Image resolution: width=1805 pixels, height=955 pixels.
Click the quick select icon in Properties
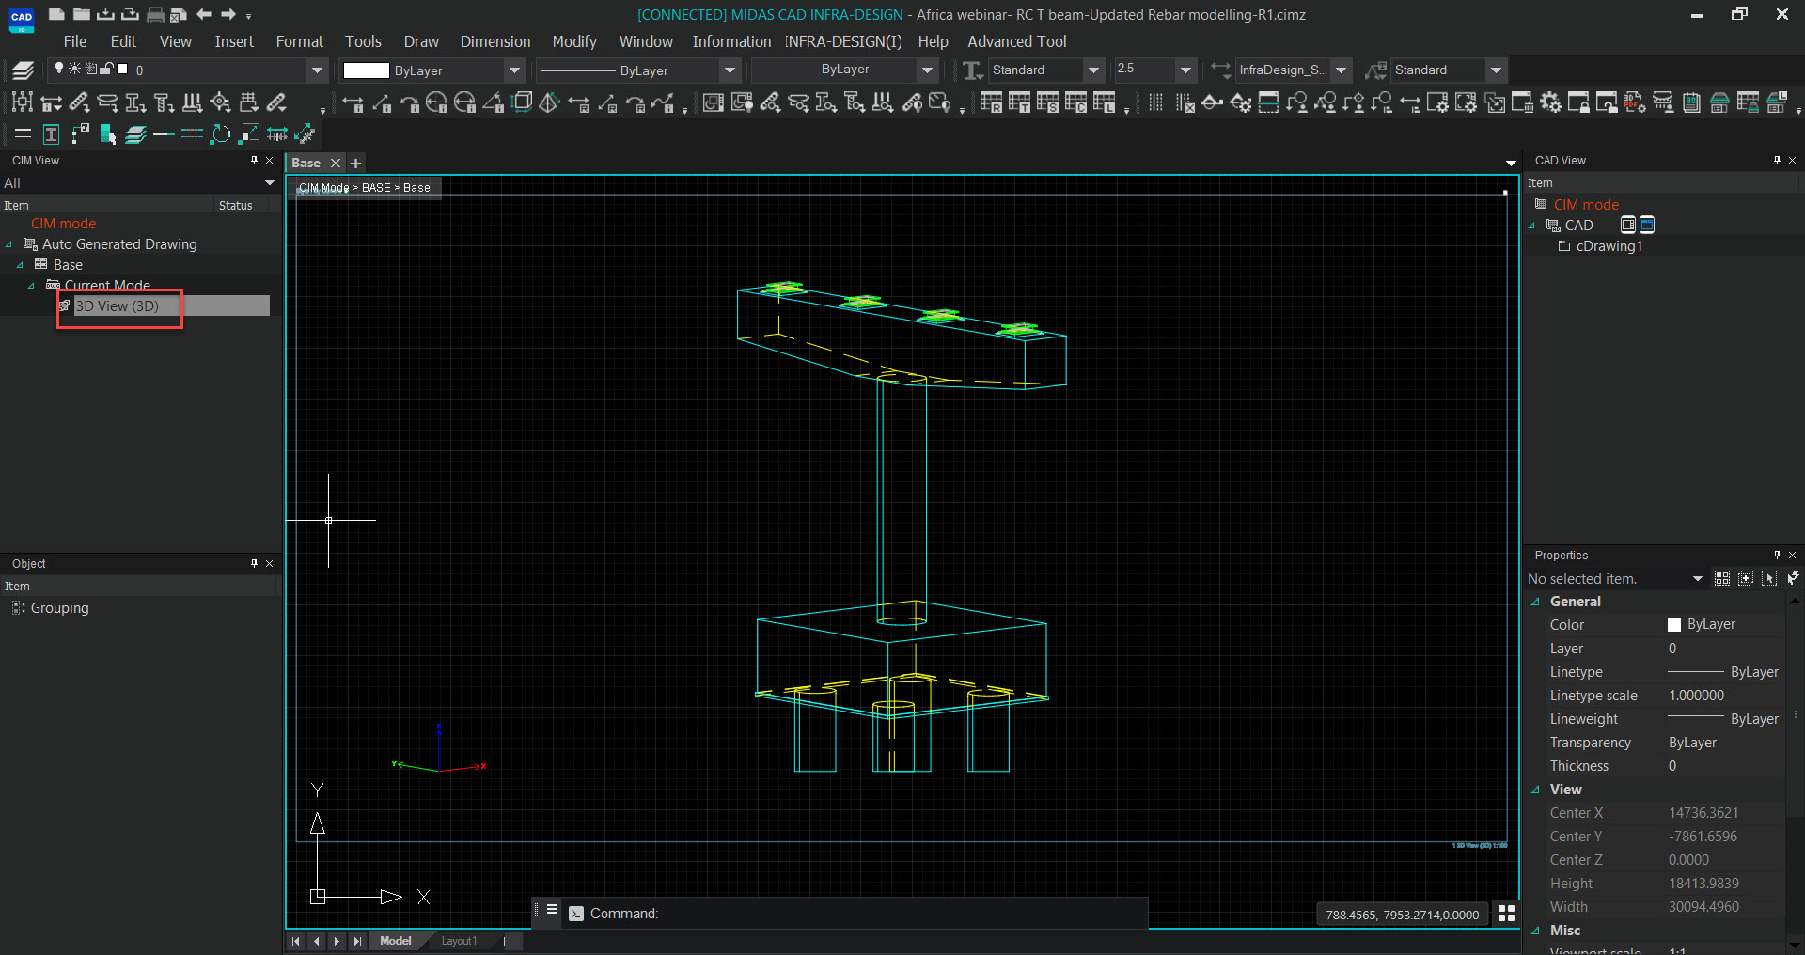tap(1722, 578)
